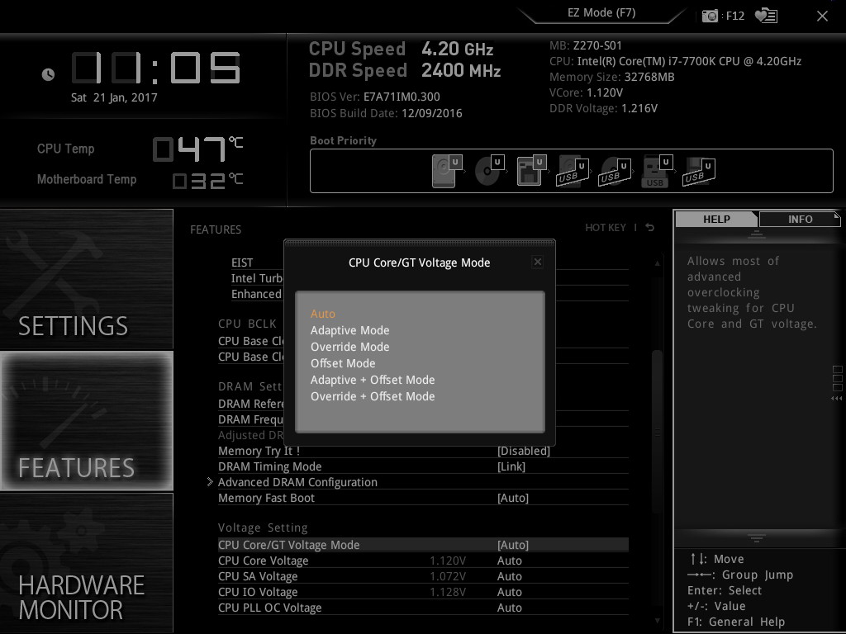The image size is (846, 634).
Task: Click collapse handle below help text
Action: pos(756,538)
